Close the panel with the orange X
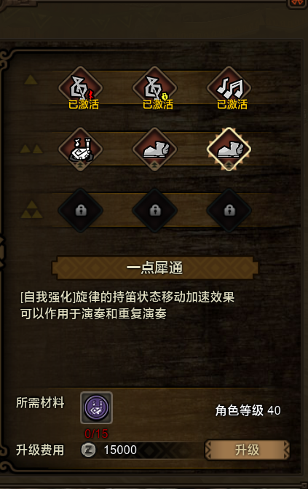The image size is (308, 489). tap(298, 2)
